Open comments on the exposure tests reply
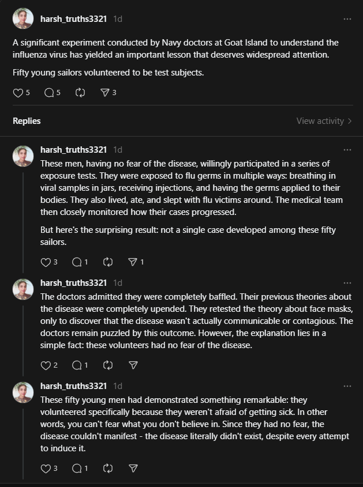This screenshot has width=363, height=487. (77, 262)
